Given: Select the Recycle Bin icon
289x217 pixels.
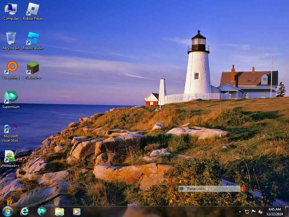Looking at the screenshot, I should point(11,41).
